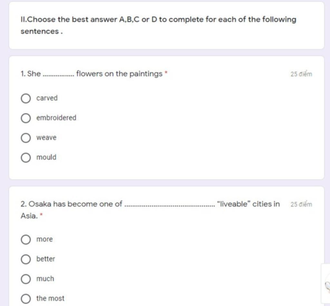Viewport: 330px width, 306px height.
Task: Click the "weave" label text
Action: pyautogui.click(x=46, y=138)
